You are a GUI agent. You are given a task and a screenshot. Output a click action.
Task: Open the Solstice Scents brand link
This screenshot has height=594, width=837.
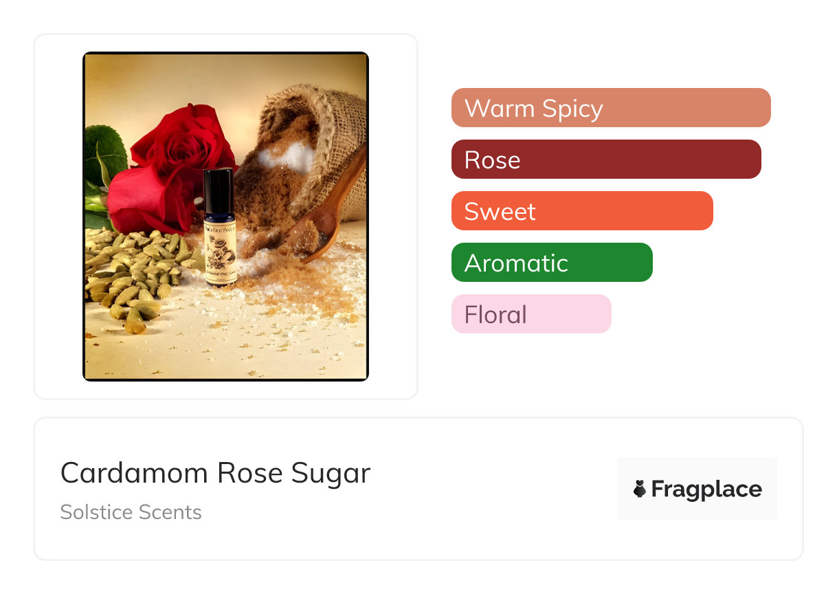(131, 512)
